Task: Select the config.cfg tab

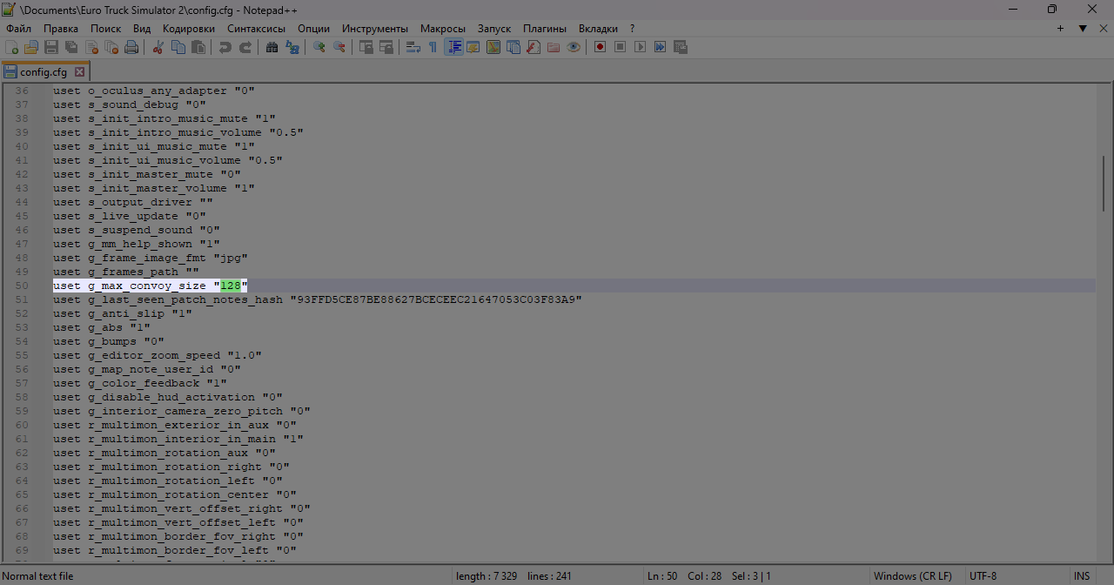Action: click(x=43, y=72)
